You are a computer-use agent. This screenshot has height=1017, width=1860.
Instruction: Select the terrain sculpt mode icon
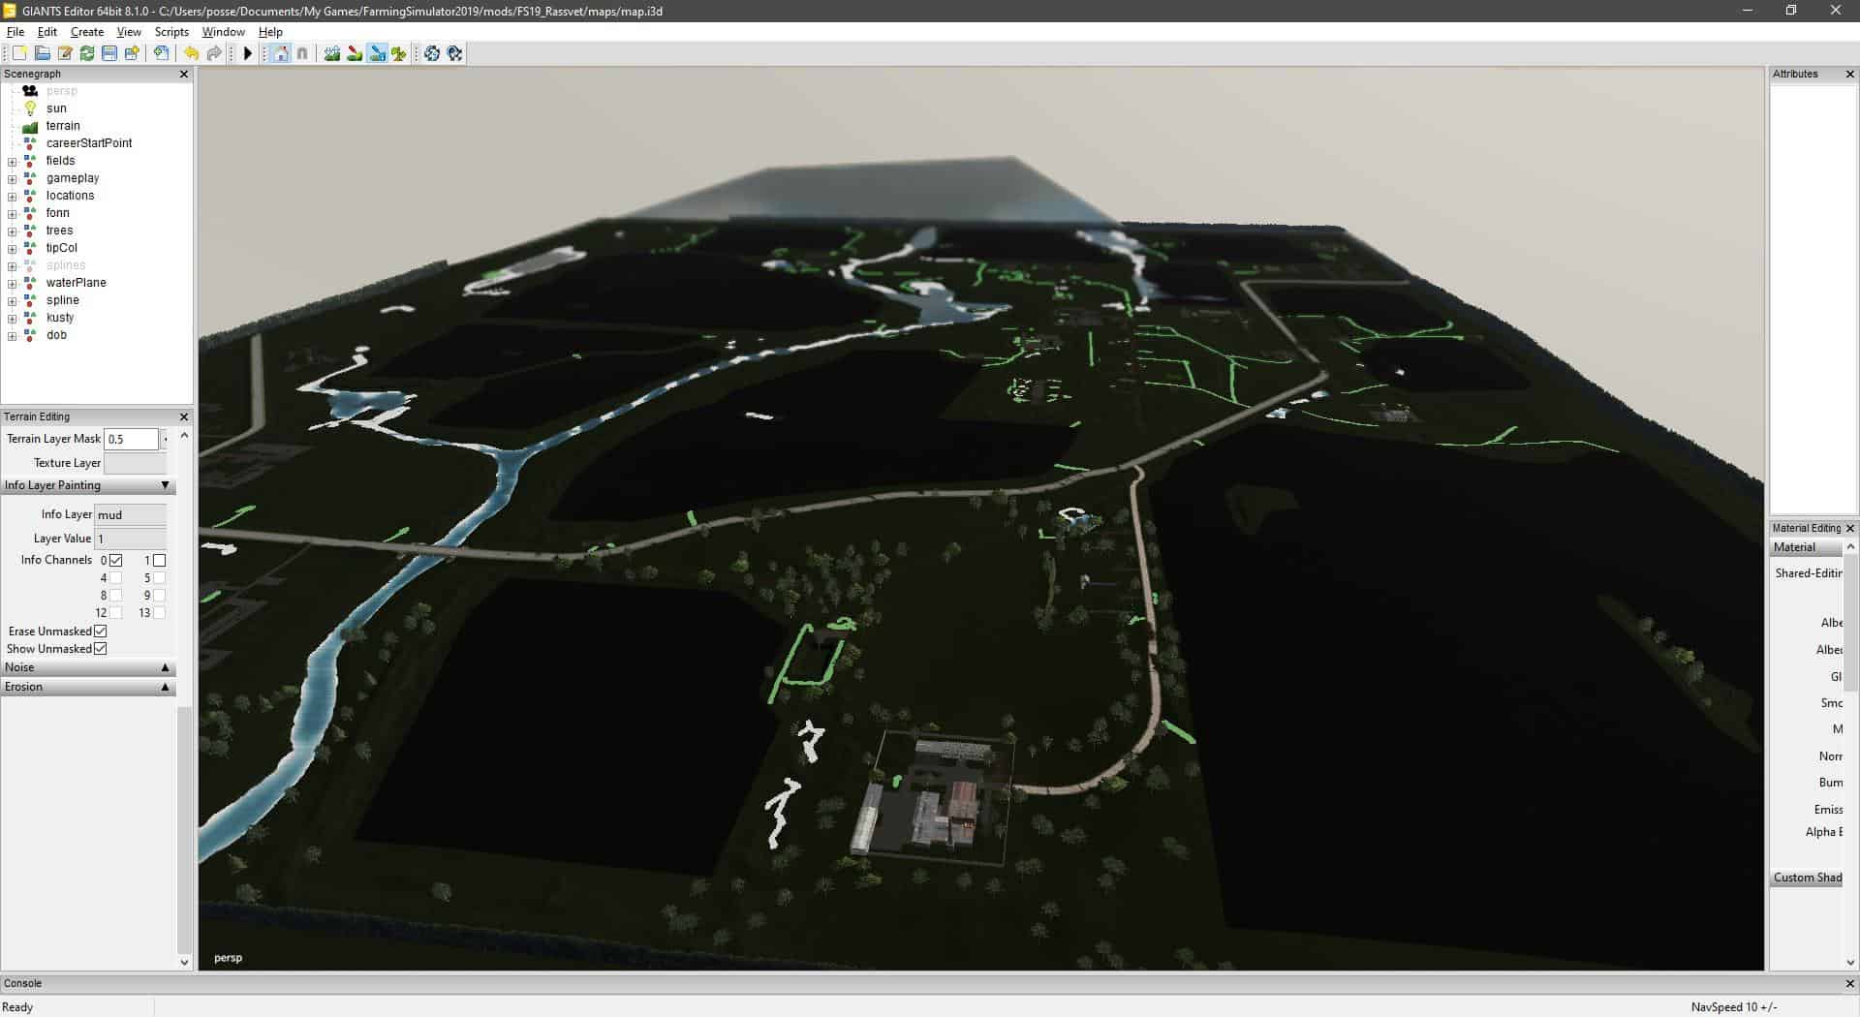tap(332, 53)
